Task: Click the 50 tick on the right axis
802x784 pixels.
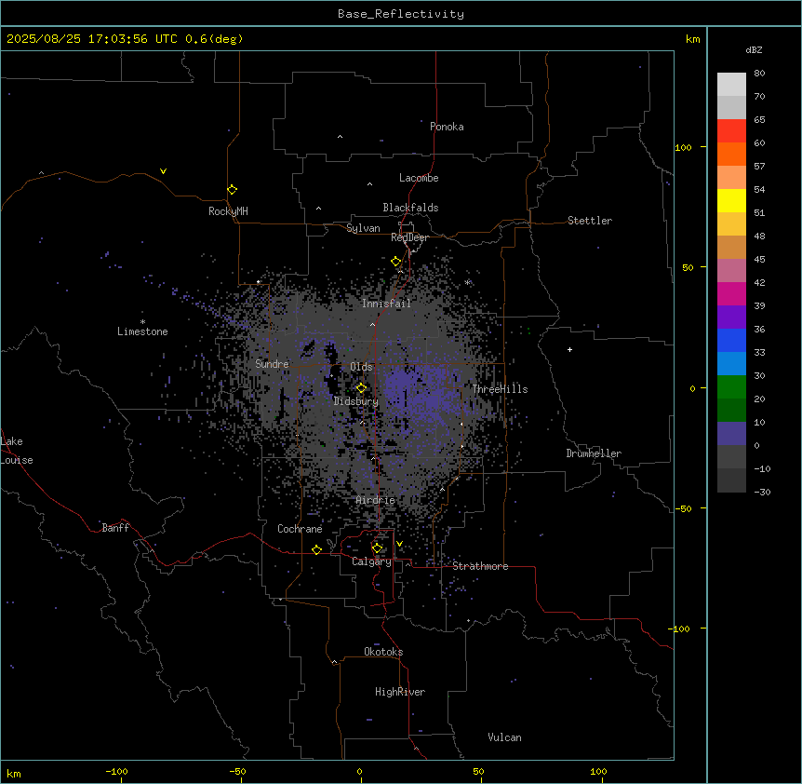Action: (x=688, y=267)
